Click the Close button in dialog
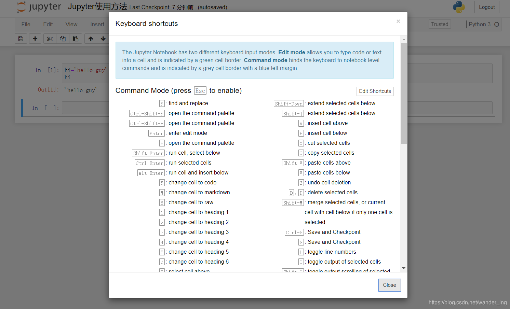The width and height of the screenshot is (510, 309). (389, 285)
